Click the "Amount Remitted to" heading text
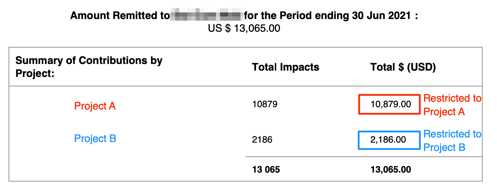Image resolution: width=497 pixels, height=189 pixels. point(120,16)
